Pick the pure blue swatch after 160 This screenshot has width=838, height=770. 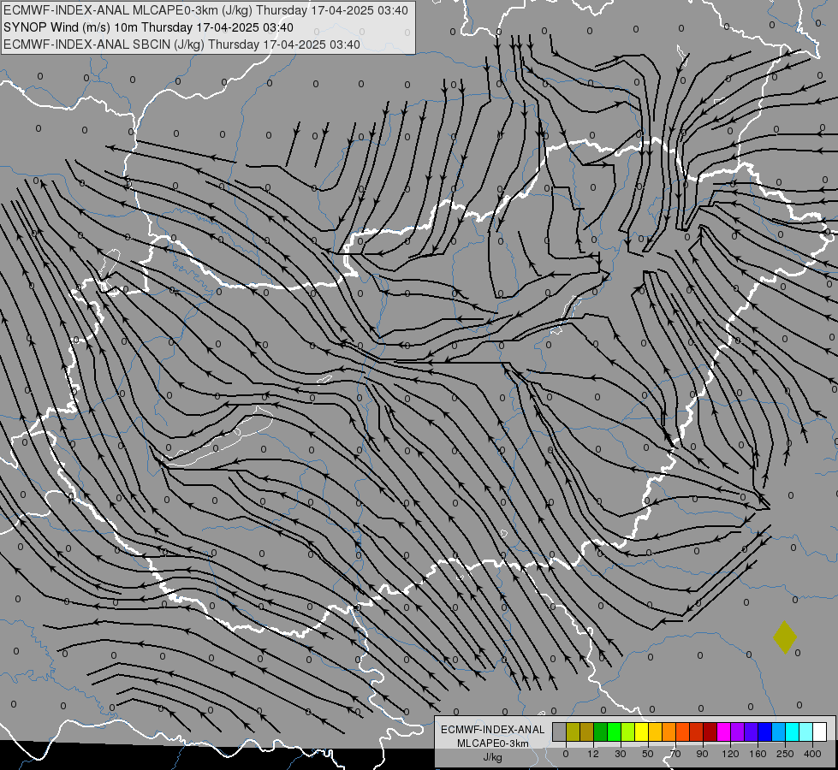(765, 731)
